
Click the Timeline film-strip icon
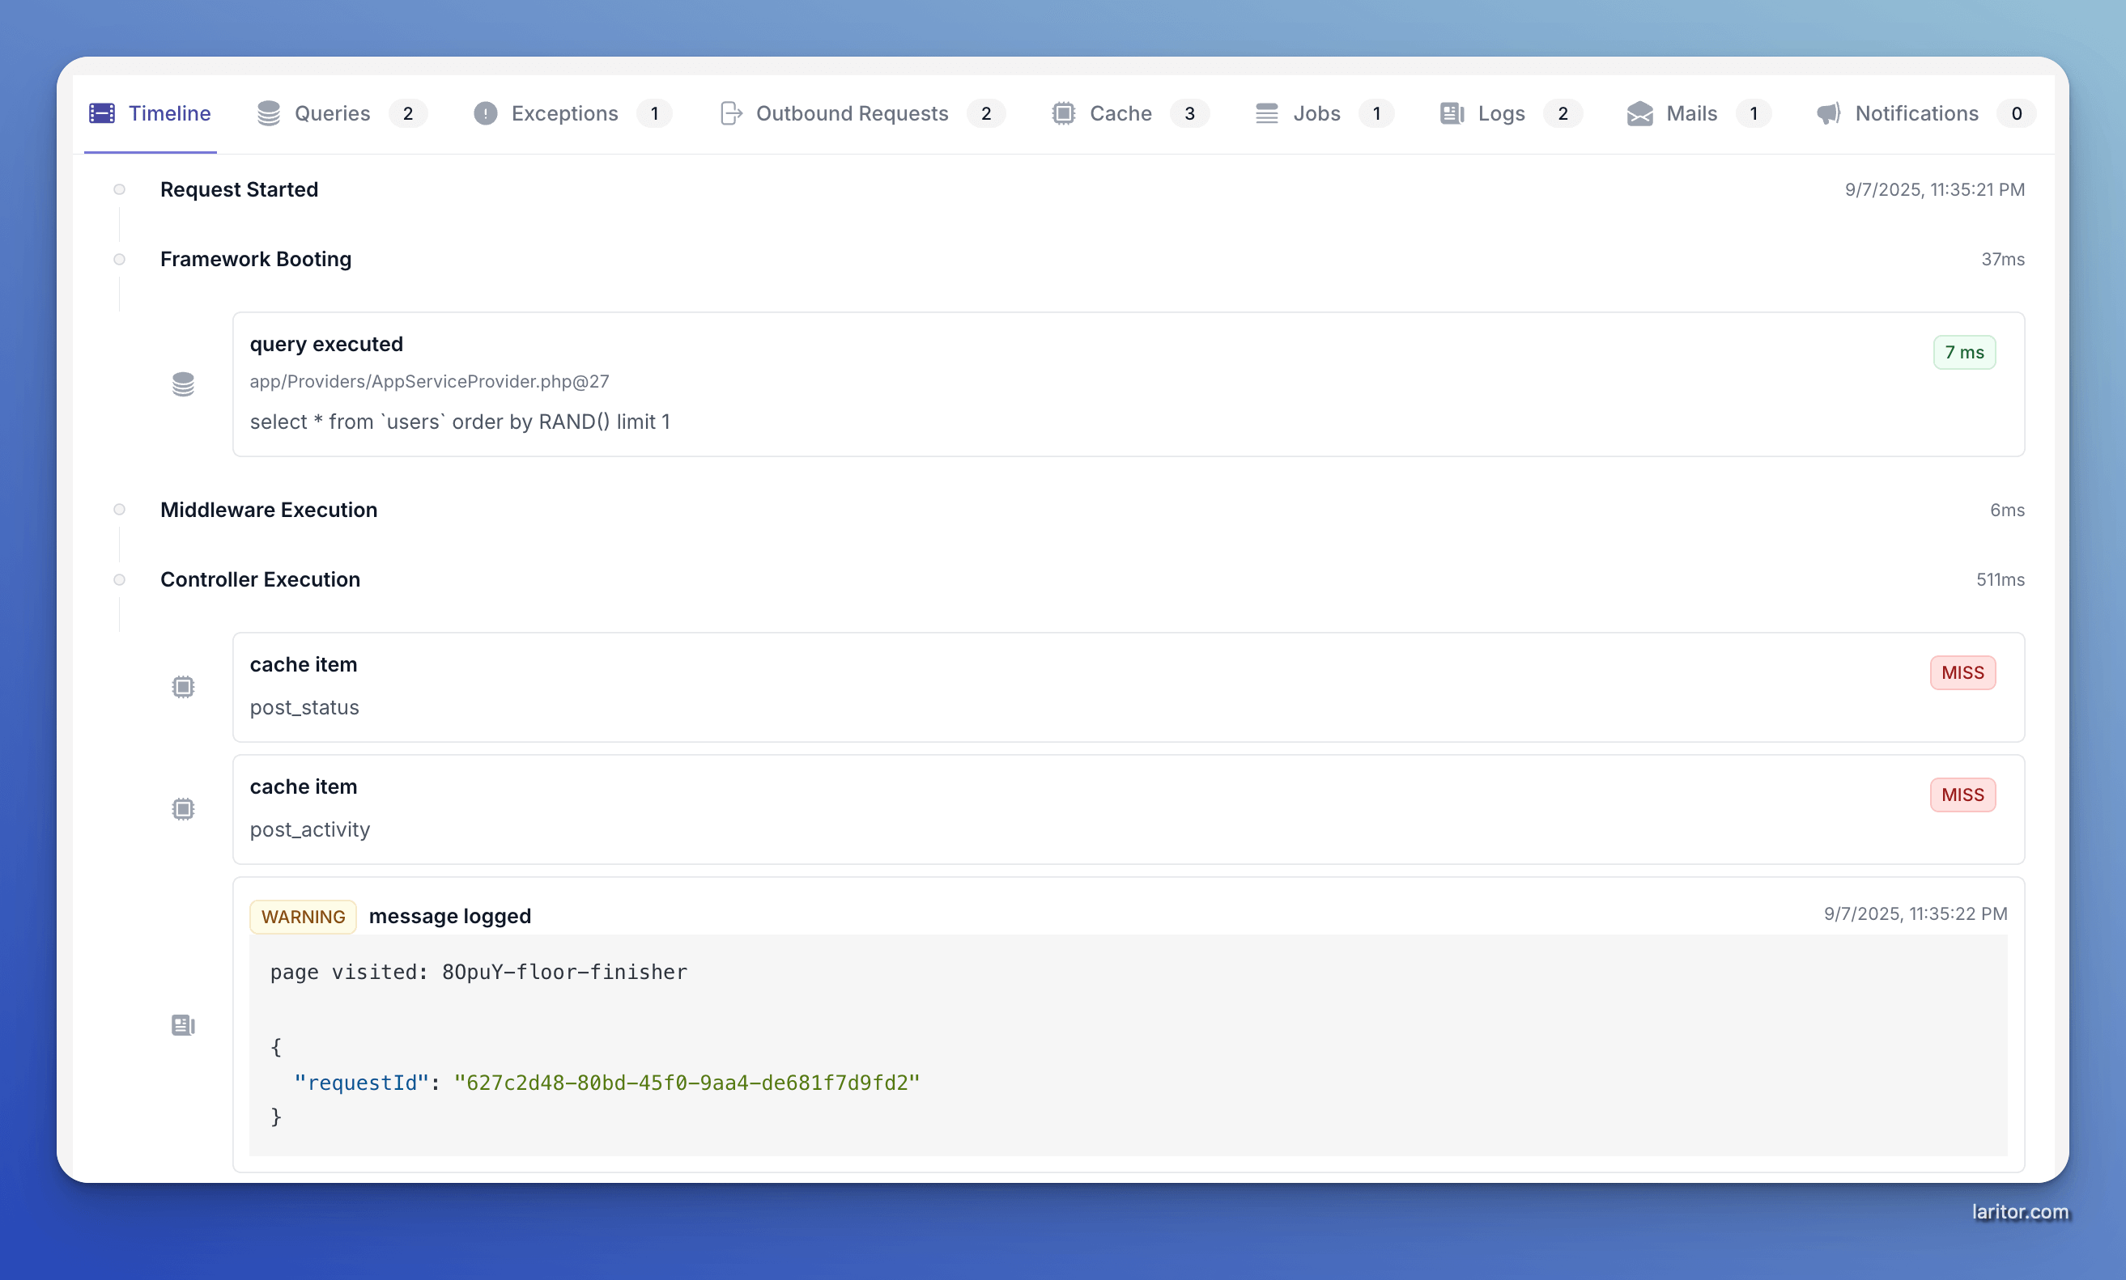point(102,113)
